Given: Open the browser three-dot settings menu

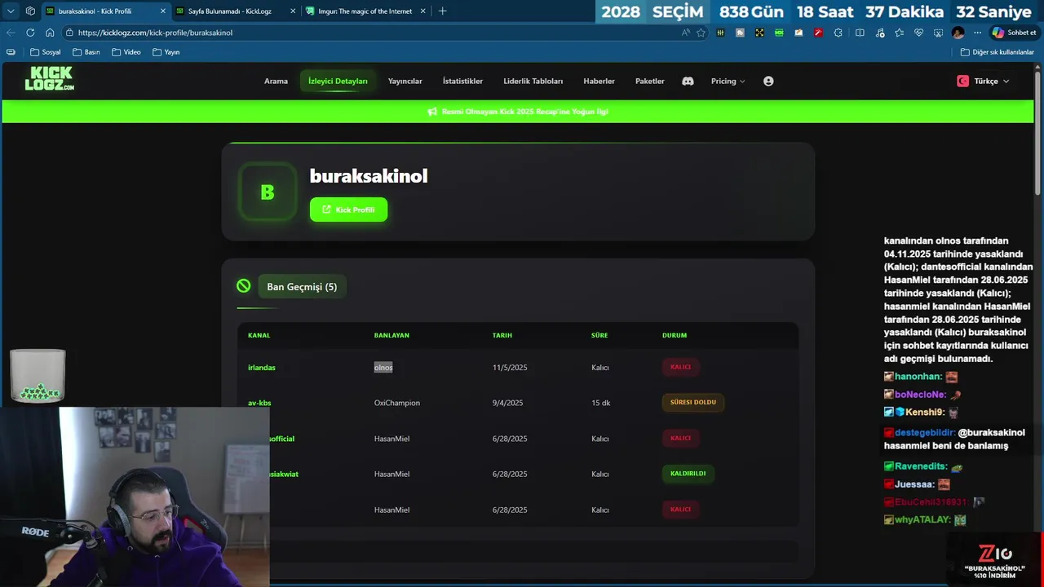Looking at the screenshot, I should coord(977,33).
